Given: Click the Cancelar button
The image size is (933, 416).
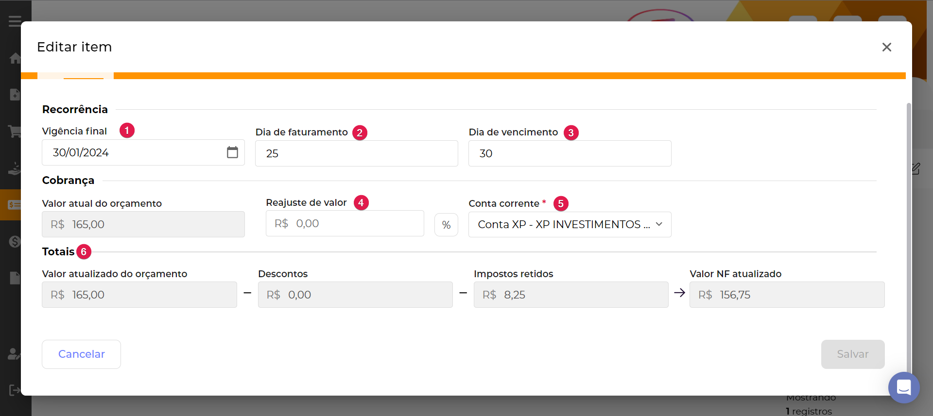Looking at the screenshot, I should (x=81, y=354).
